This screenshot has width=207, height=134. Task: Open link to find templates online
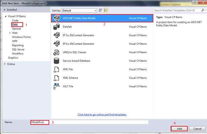(102, 115)
